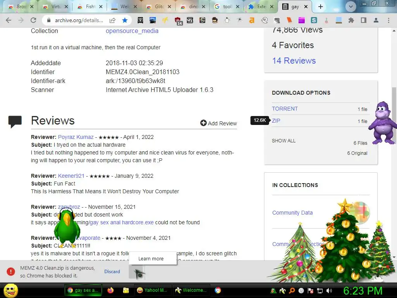The image size is (397, 298).
Task: Open the Extensions puzzle piece menu
Action: click(x=351, y=20)
